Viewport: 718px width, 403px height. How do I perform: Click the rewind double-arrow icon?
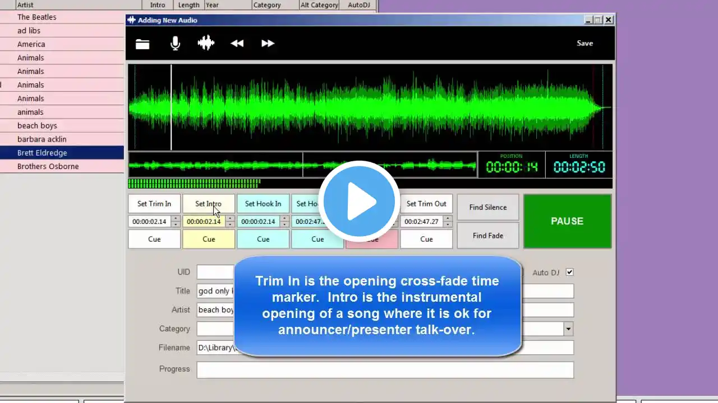[x=237, y=43]
